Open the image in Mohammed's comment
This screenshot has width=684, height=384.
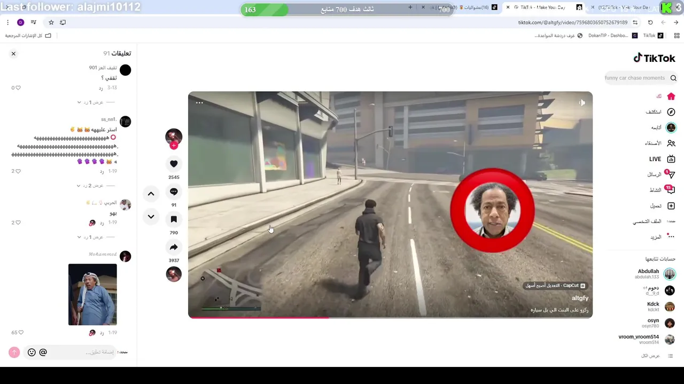click(x=92, y=294)
